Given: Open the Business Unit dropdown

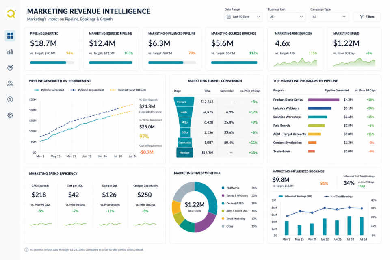Looking at the screenshot, I should tap(286, 17).
